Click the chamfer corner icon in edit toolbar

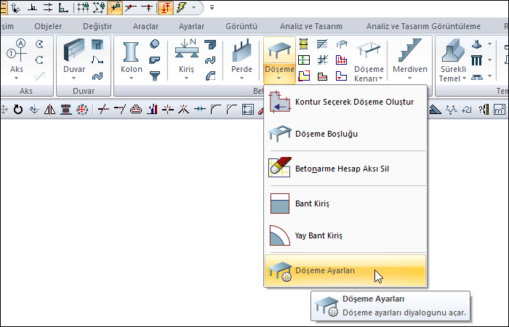point(231,110)
